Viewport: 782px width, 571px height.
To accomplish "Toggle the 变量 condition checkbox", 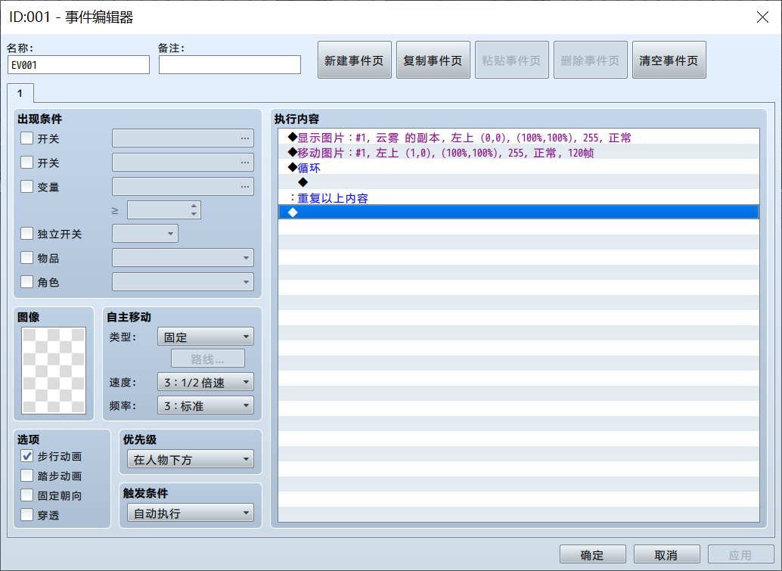I will [27, 187].
